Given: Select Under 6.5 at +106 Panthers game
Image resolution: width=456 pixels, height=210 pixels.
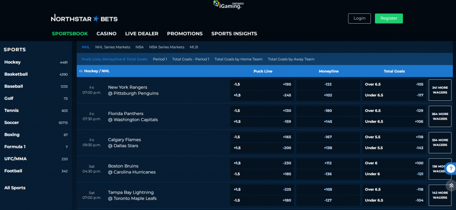Looking at the screenshot, I should [x=394, y=121].
